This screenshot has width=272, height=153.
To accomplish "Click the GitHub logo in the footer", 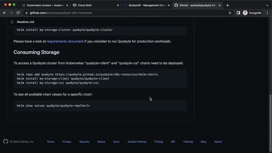I will click(6, 142).
